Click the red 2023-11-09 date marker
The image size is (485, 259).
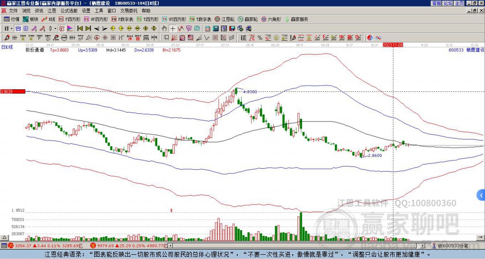click(393, 45)
